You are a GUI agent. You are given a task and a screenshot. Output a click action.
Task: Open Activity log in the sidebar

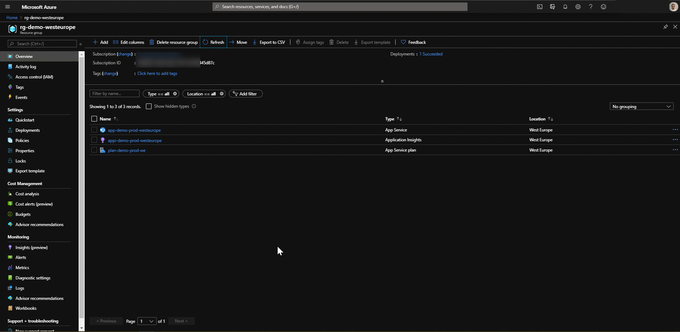click(x=25, y=67)
